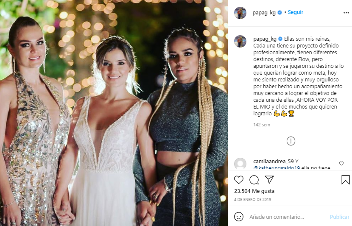This screenshot has height=226, width=352.
Task: Open the three-dot more options menu
Action: pyautogui.click(x=346, y=13)
